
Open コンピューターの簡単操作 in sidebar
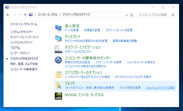click(x=24, y=69)
